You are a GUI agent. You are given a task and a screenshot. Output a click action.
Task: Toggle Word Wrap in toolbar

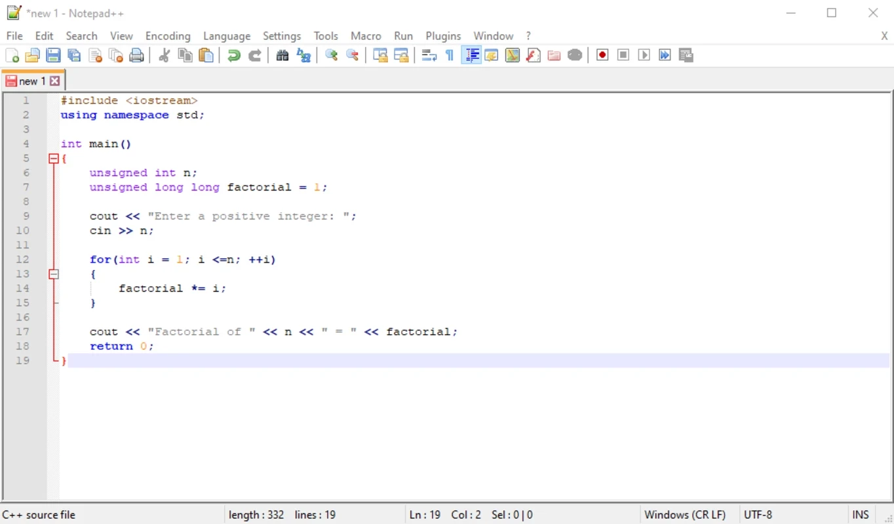click(429, 56)
